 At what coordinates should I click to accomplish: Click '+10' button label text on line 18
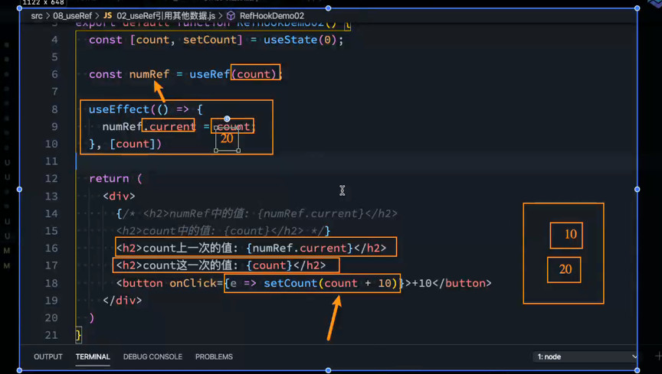tap(421, 283)
